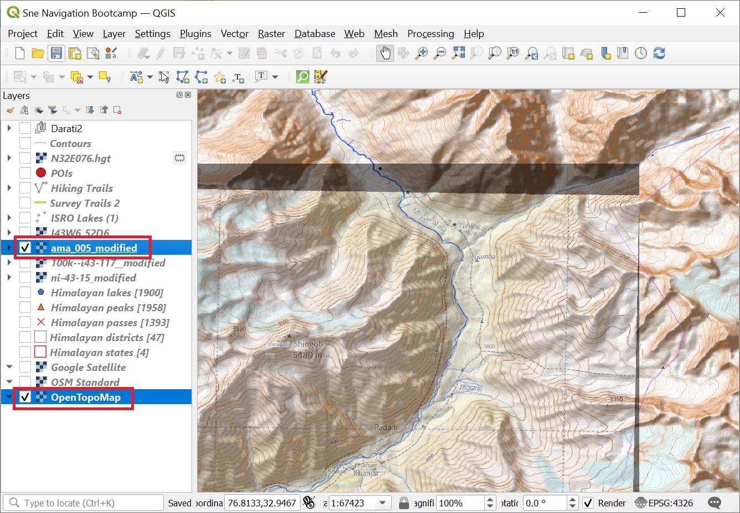Create a new project with the blank page icon

click(20, 53)
